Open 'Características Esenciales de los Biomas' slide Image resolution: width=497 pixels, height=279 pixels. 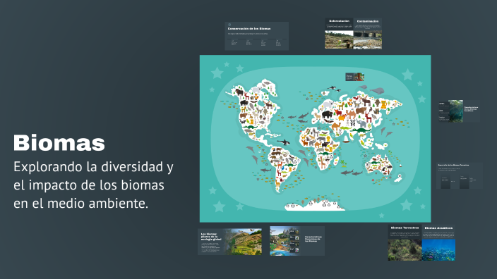pyautogui.click(x=297, y=241)
